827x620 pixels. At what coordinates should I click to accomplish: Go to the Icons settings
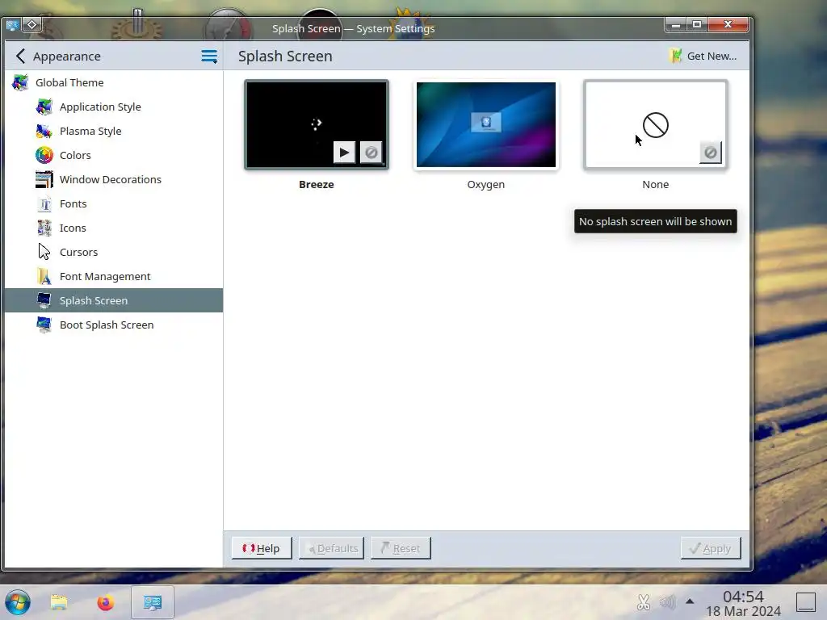click(x=113, y=228)
